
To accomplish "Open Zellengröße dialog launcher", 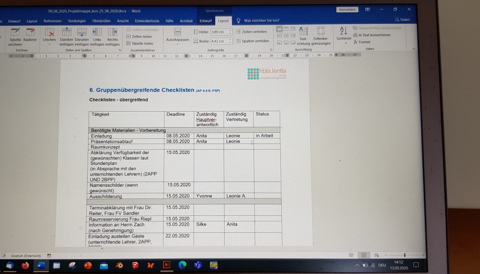I will tap(271, 50).
